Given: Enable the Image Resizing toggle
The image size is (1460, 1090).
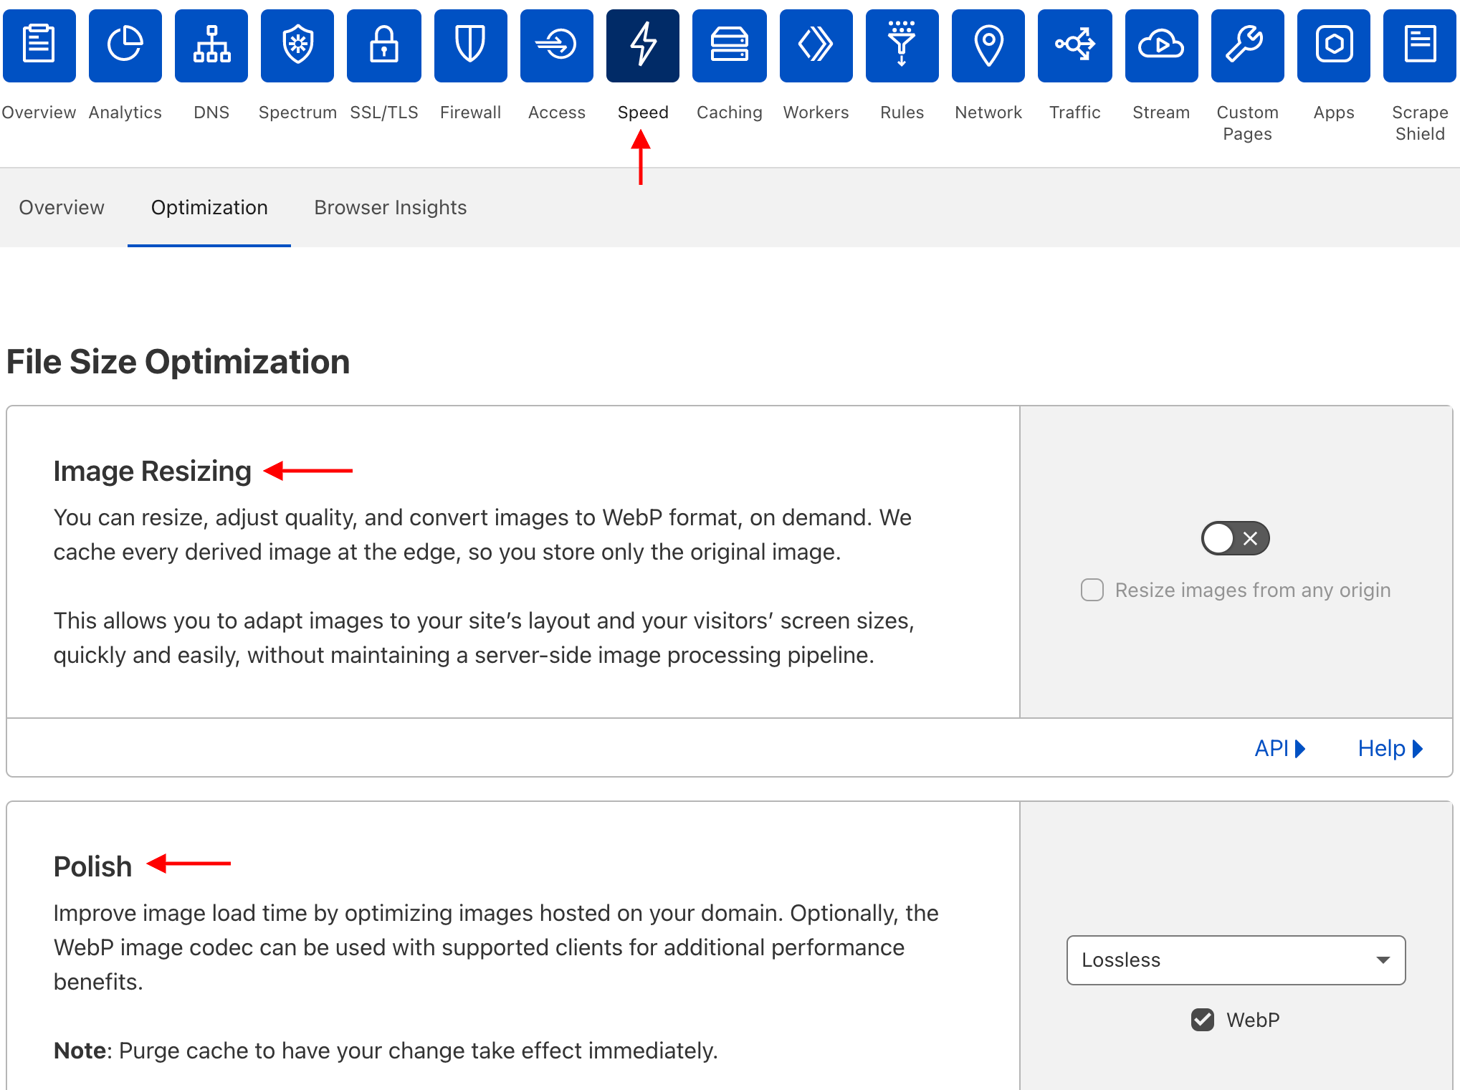Looking at the screenshot, I should pos(1234,538).
